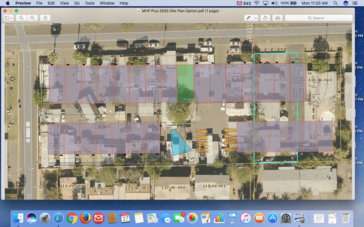The height and width of the screenshot is (227, 364).
Task: Open the File menu
Action: pos(39,3)
